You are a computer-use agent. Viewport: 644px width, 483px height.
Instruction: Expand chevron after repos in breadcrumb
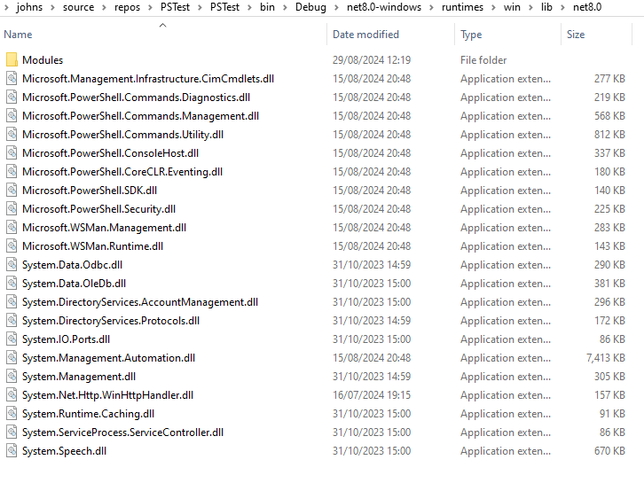click(x=150, y=7)
